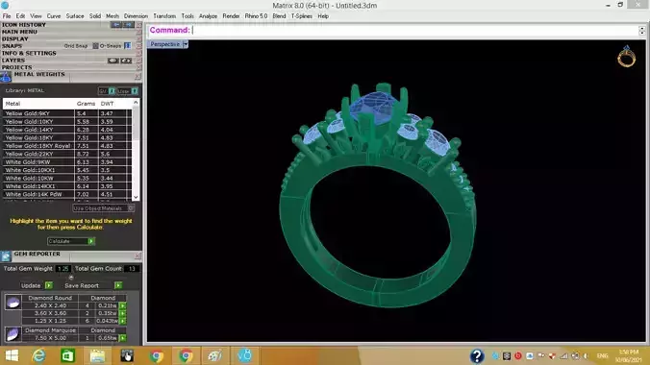Click command history scroll arrows

[641, 30]
